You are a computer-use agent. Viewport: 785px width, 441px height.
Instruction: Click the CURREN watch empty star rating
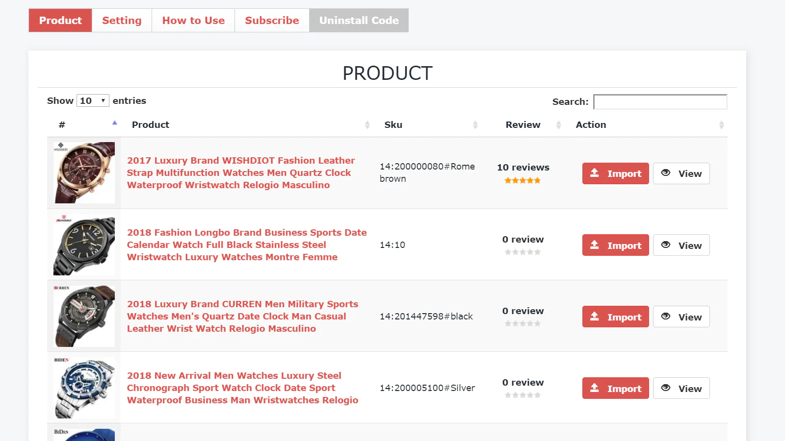[x=523, y=323]
